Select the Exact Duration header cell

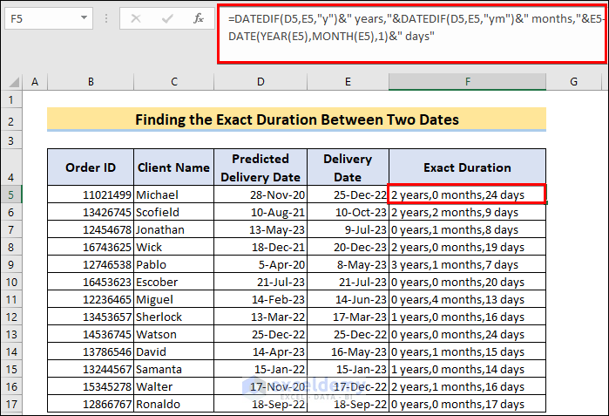(x=467, y=167)
